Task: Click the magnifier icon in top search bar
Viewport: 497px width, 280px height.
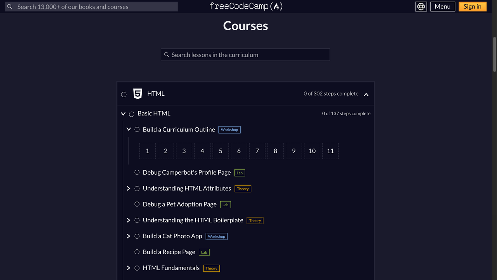Action: tap(10, 7)
